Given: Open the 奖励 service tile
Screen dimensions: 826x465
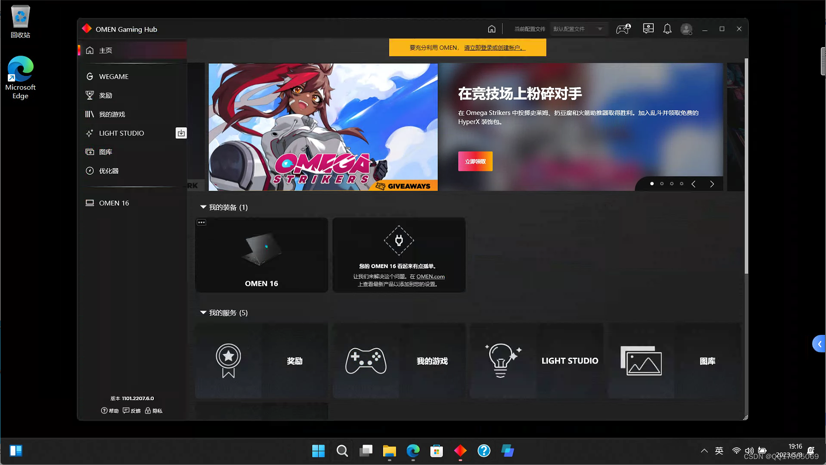Looking at the screenshot, I should (262, 361).
